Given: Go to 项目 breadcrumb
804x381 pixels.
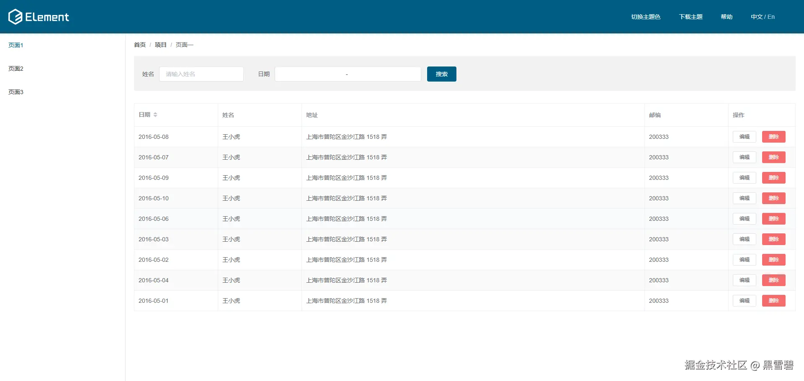Looking at the screenshot, I should tap(161, 45).
